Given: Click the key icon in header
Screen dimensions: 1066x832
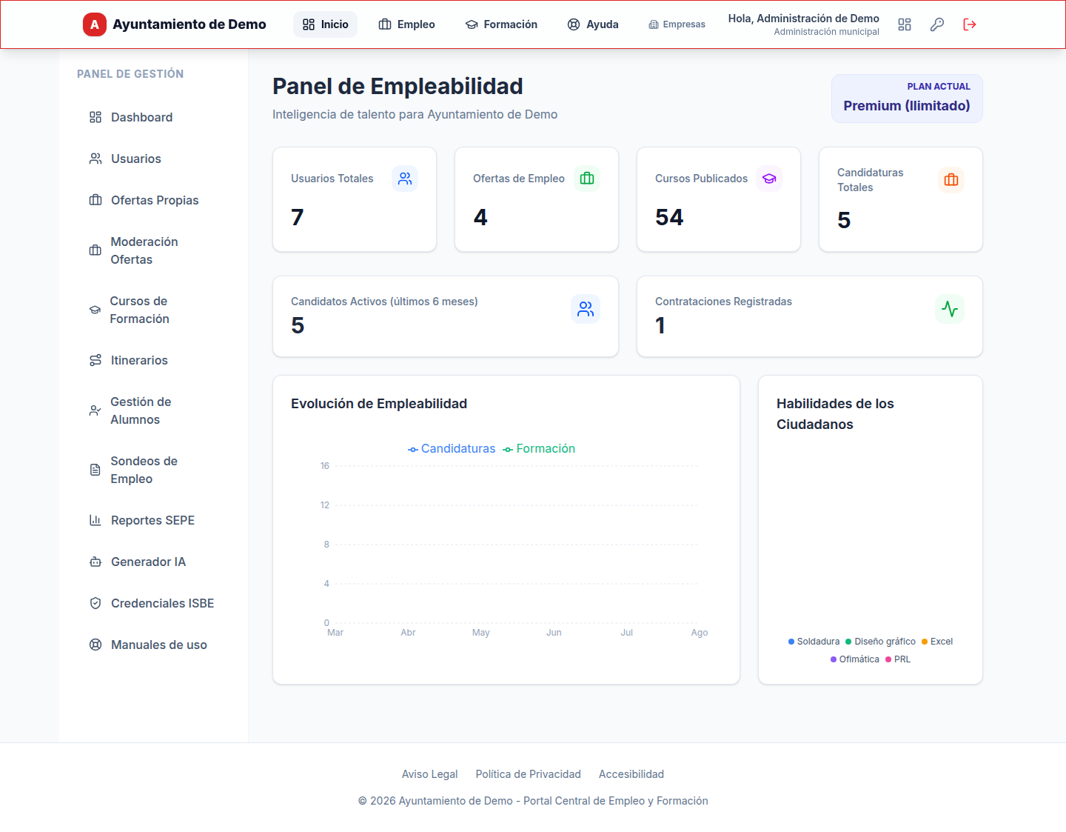Looking at the screenshot, I should pos(937,24).
